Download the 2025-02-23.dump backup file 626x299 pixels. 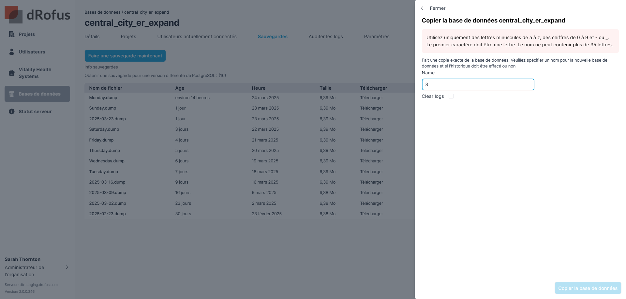pyautogui.click(x=371, y=214)
